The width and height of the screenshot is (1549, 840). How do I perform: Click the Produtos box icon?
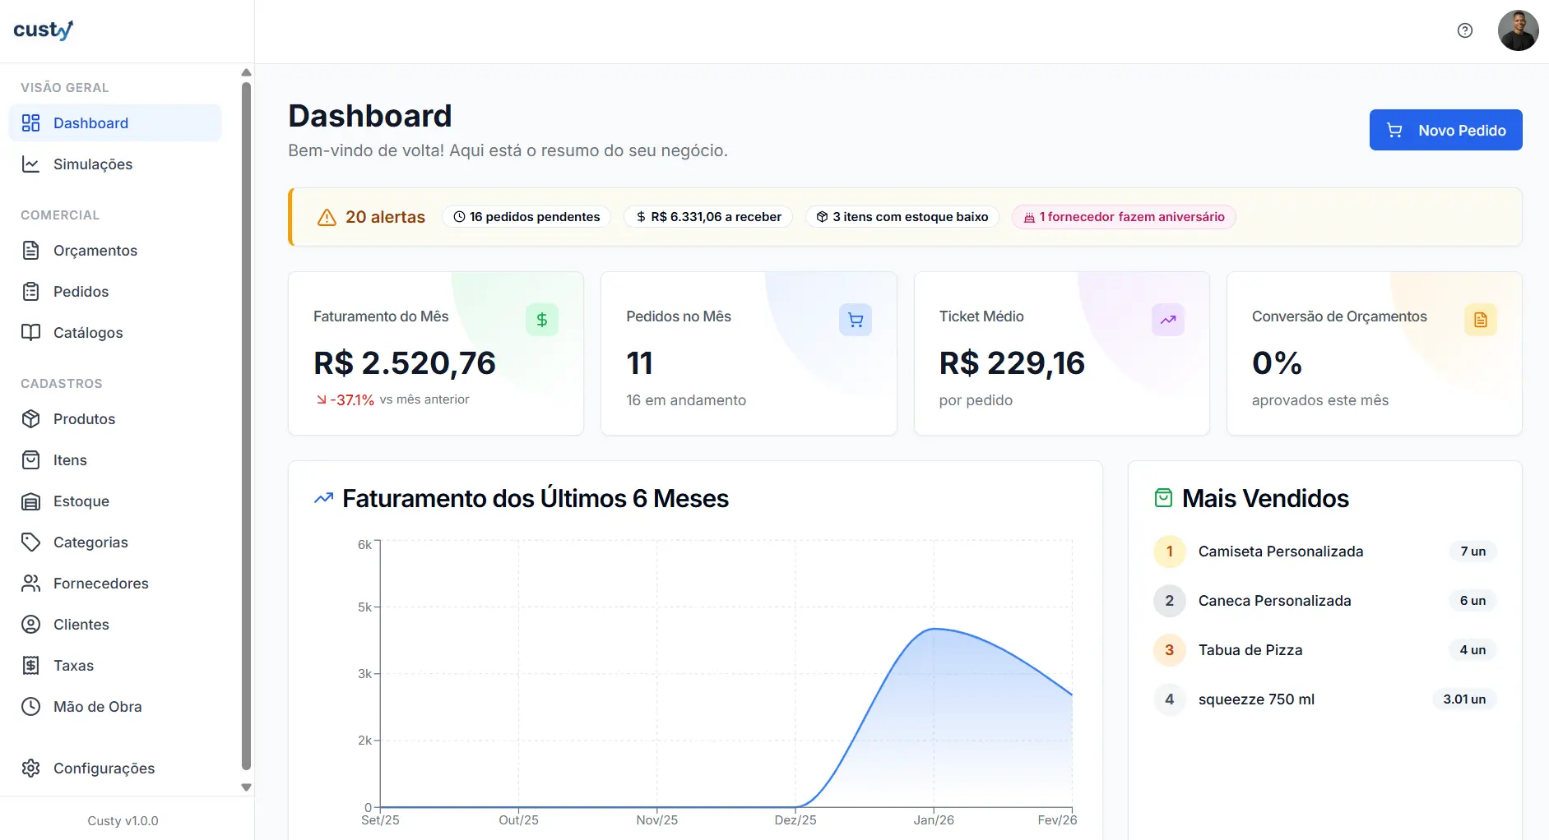coord(30,418)
